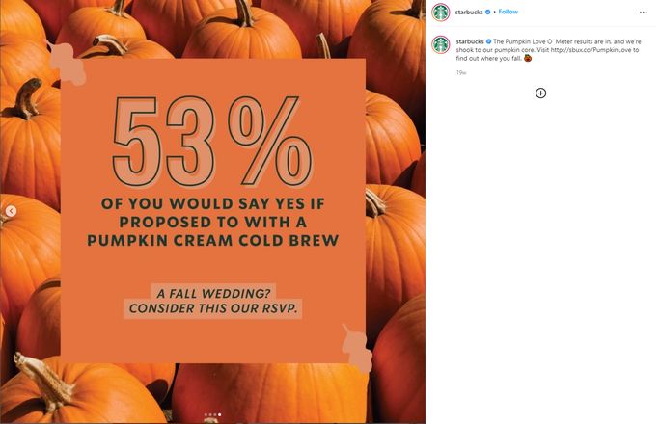Click the 'A FALL WEDDING?' banner text
The image size is (660, 424).
(x=212, y=291)
